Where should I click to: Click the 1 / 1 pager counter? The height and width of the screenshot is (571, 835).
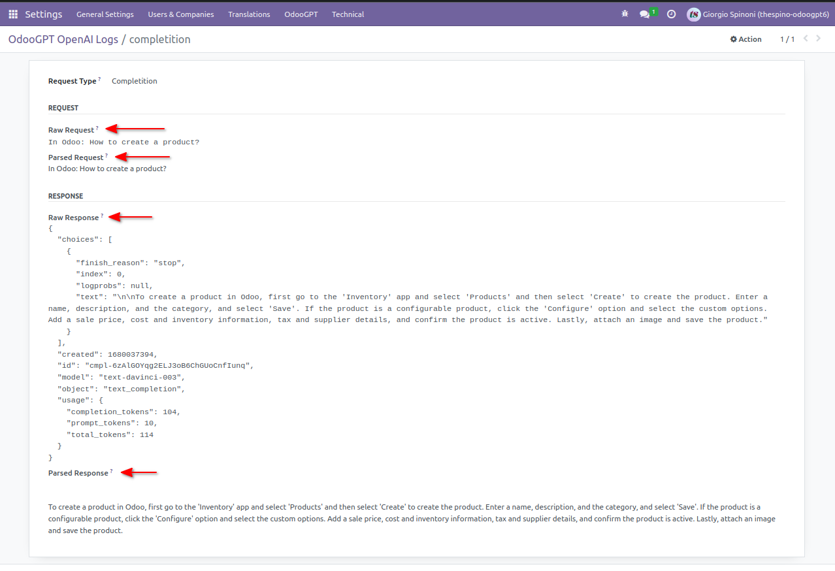(787, 39)
